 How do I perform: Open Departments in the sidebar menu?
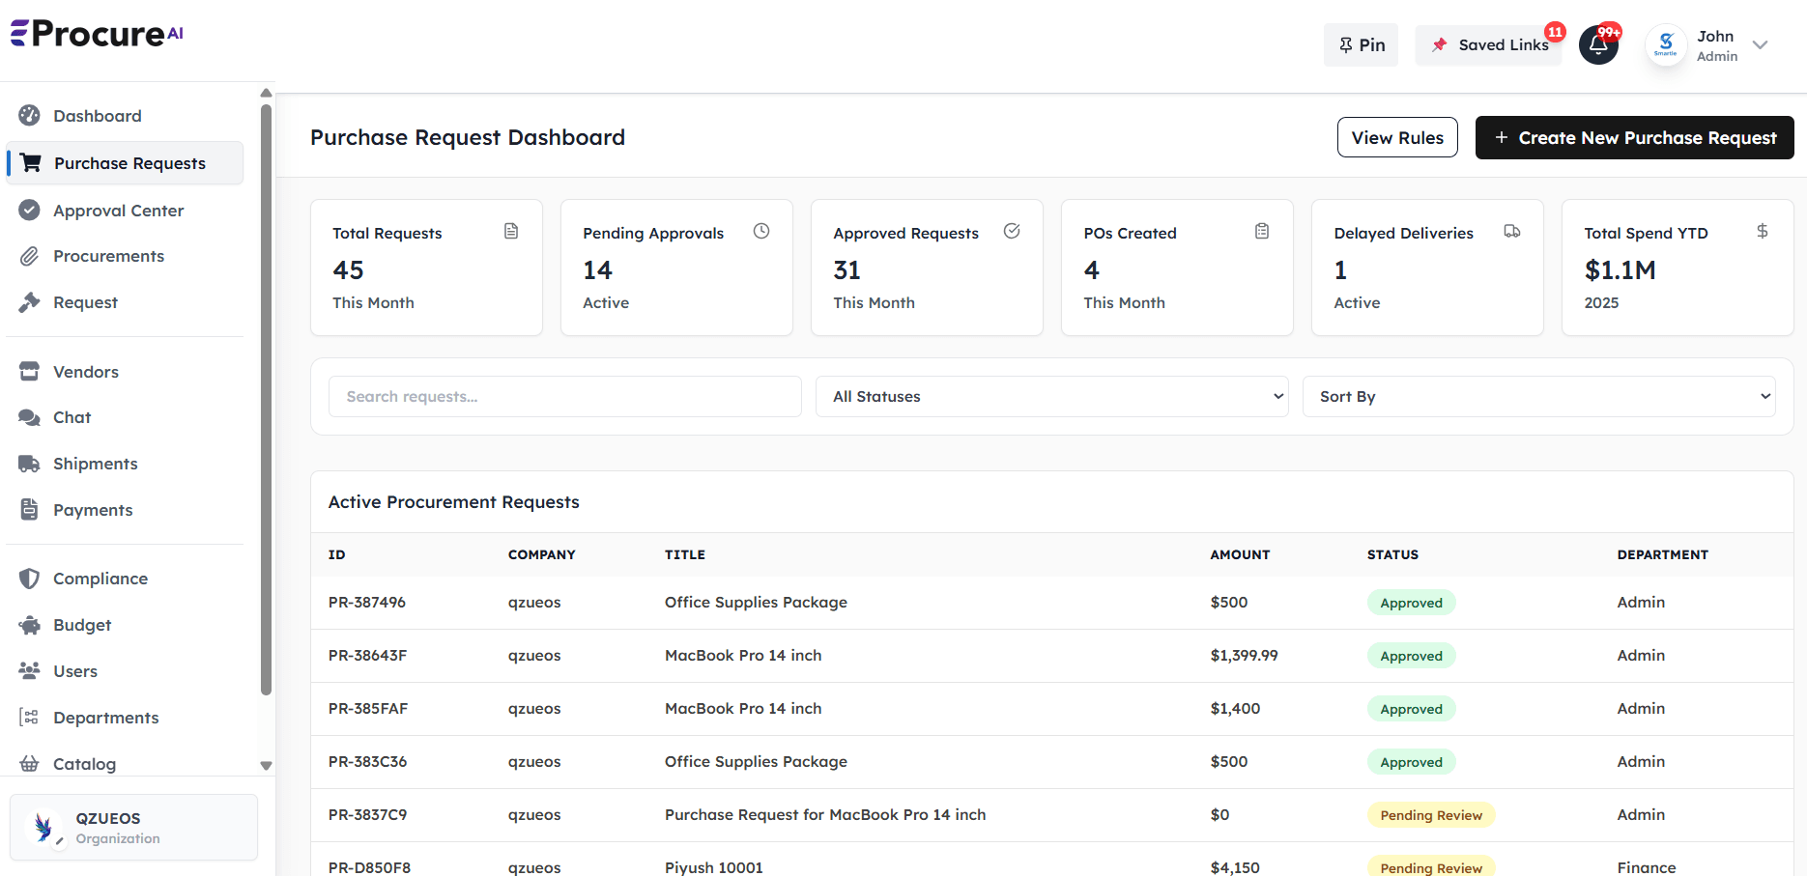105,718
